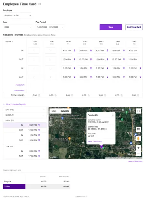
Task: Click location pin for Tuesday 1:00 PM in
Action: (x=91, y=68)
